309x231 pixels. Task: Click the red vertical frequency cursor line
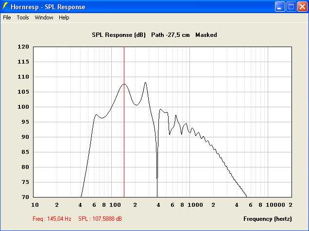coord(124,146)
